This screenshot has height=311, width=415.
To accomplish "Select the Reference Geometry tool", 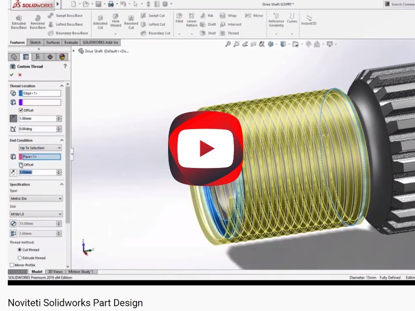I will (x=276, y=21).
